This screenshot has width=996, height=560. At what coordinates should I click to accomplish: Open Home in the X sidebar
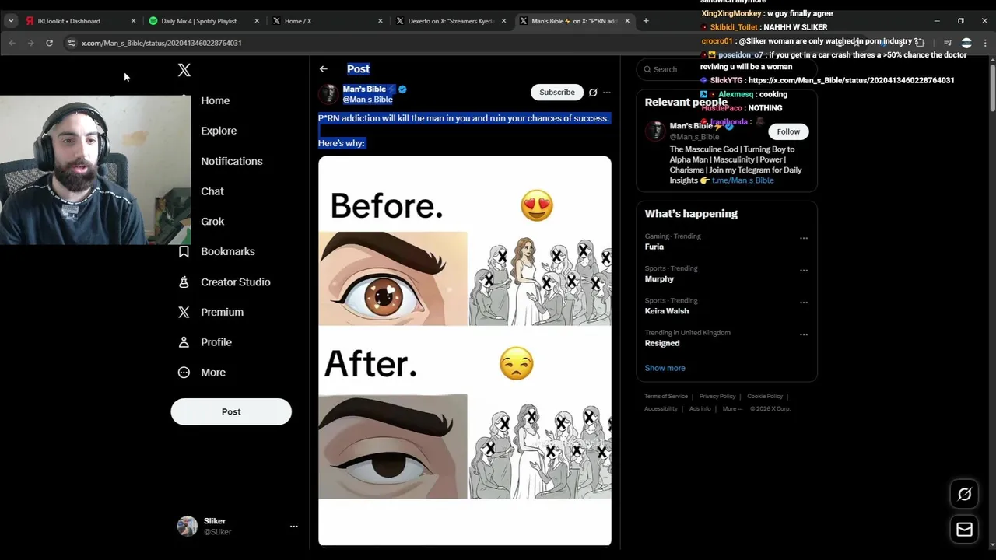point(215,100)
